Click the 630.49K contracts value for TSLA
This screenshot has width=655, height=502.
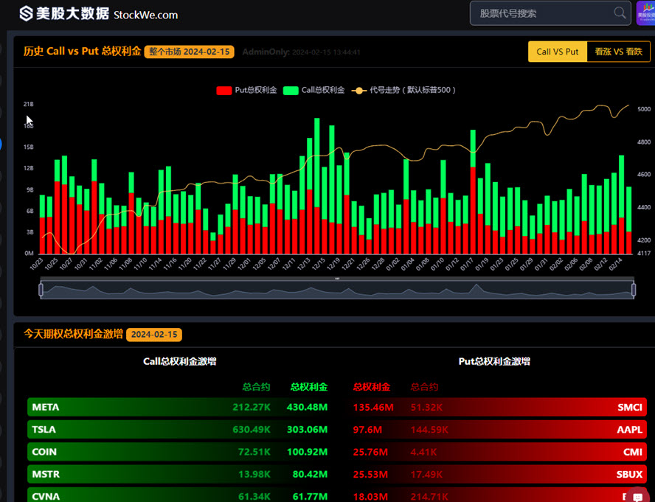point(252,429)
